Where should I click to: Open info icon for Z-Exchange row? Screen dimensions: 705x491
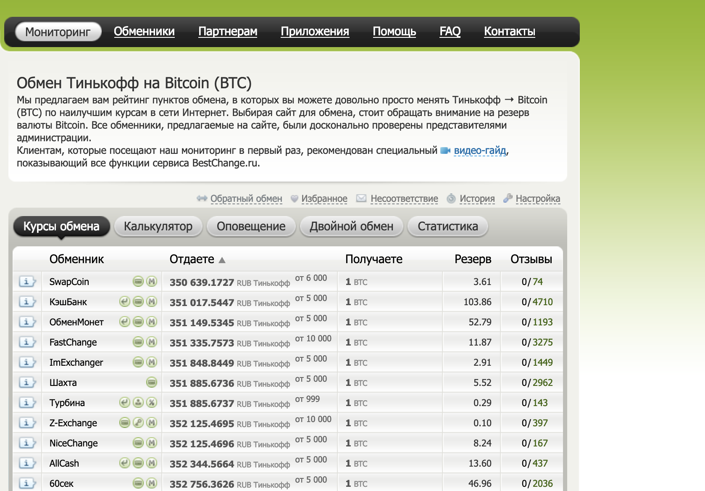(27, 423)
